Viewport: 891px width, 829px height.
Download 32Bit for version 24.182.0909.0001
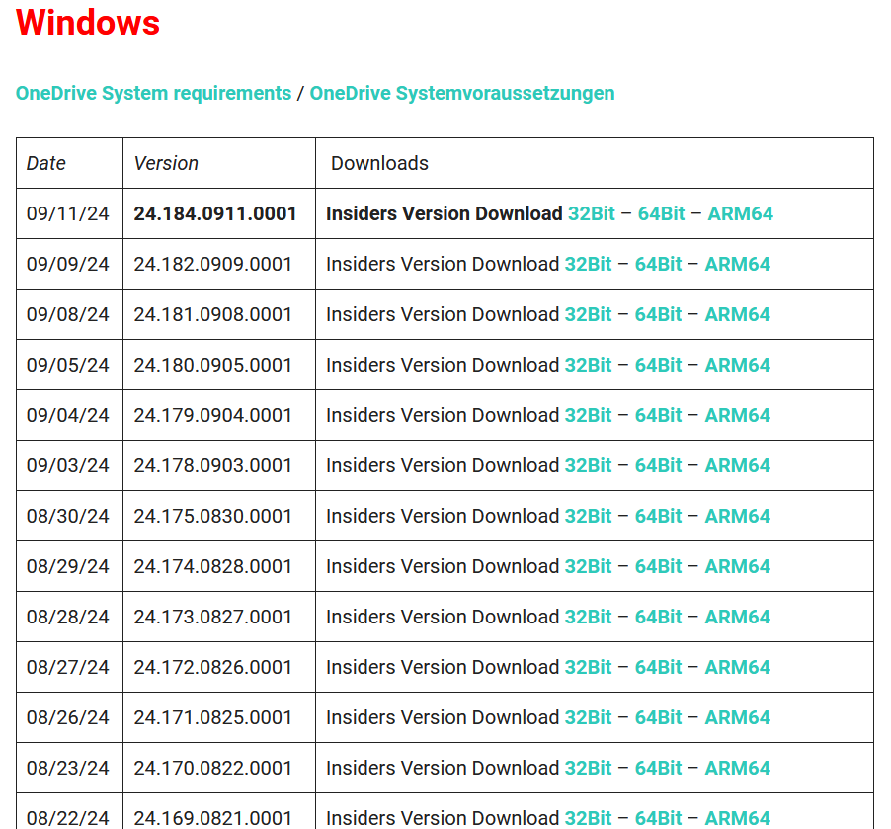tap(588, 265)
